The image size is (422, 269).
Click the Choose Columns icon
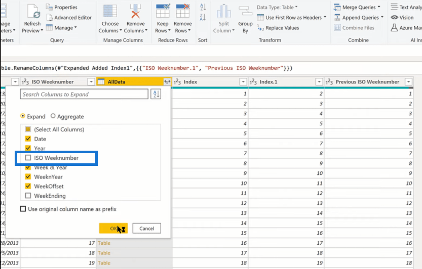coord(110,11)
